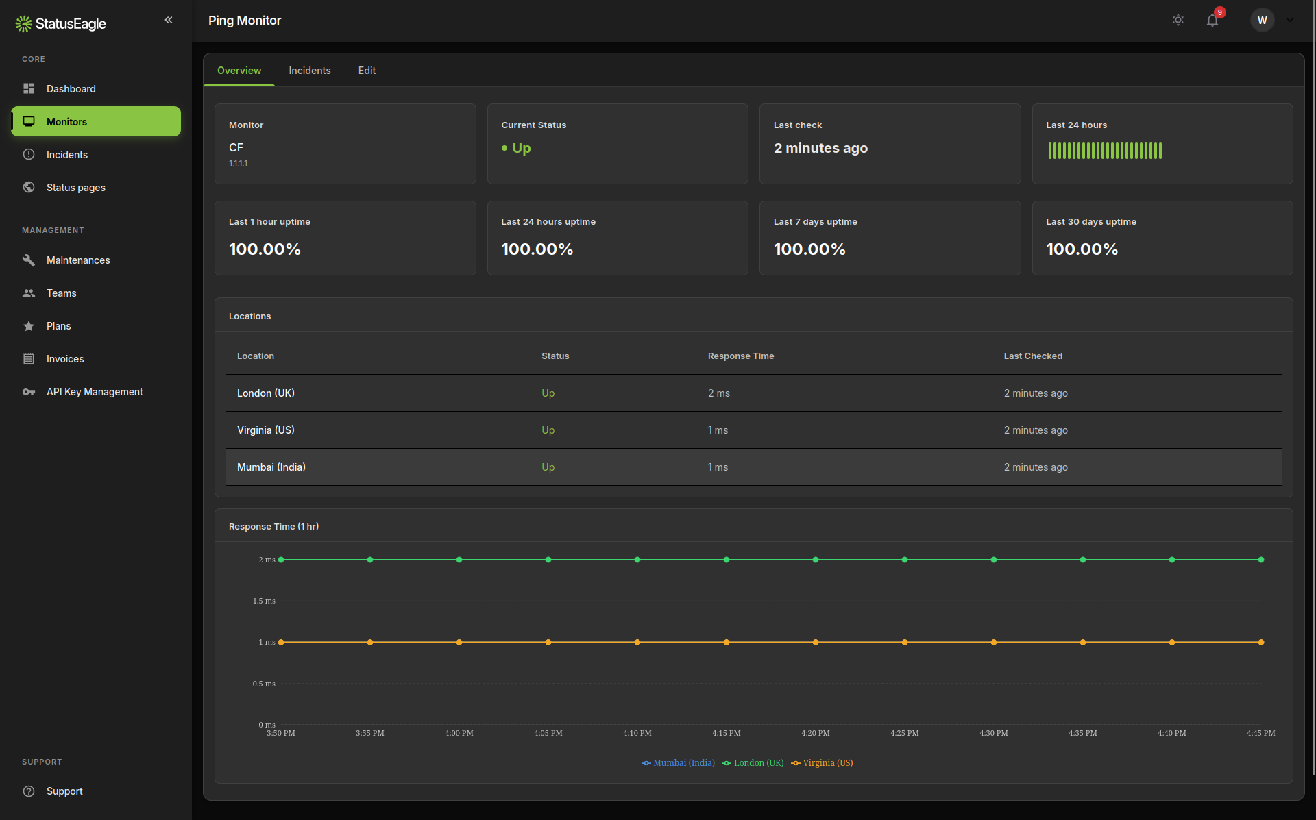Open API Key Management via the key icon
This screenshot has width=1316, height=820.
tap(29, 391)
